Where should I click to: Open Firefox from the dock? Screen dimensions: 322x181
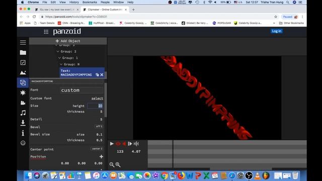(181, 175)
